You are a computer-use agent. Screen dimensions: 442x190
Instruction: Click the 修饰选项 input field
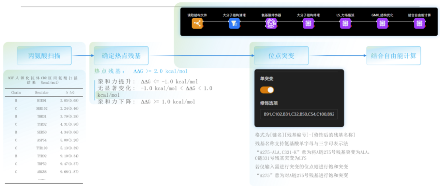pos(298,114)
